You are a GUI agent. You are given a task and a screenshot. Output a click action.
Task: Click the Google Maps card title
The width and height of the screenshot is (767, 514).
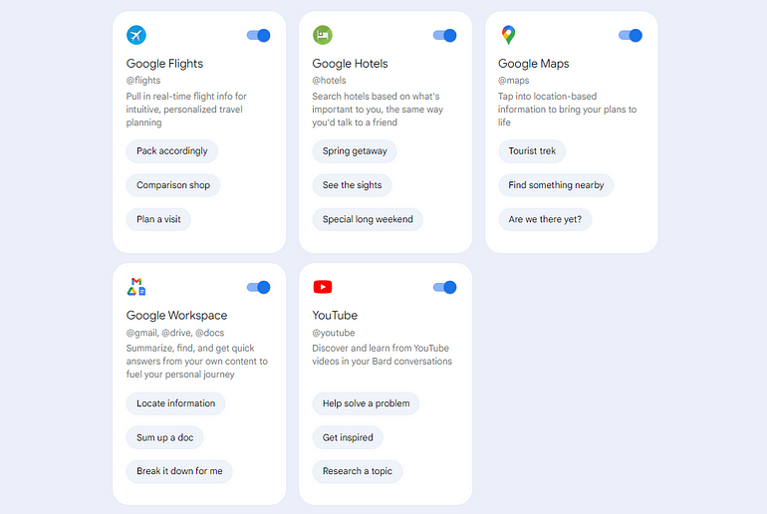point(534,64)
